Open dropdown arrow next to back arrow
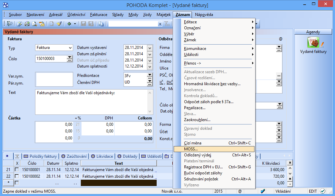The width and height of the screenshot is (335, 196). (x=75, y=24)
